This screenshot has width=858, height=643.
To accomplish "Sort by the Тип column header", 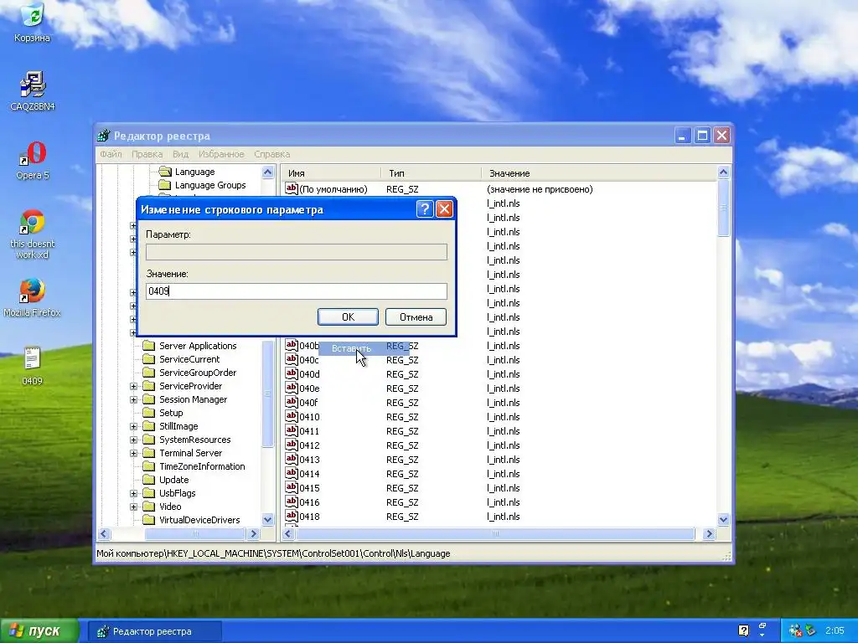I will (431, 173).
